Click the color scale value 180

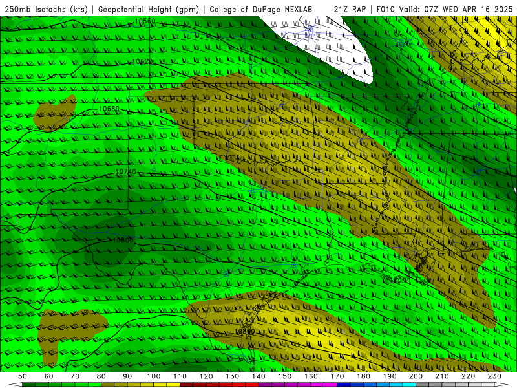363,376
